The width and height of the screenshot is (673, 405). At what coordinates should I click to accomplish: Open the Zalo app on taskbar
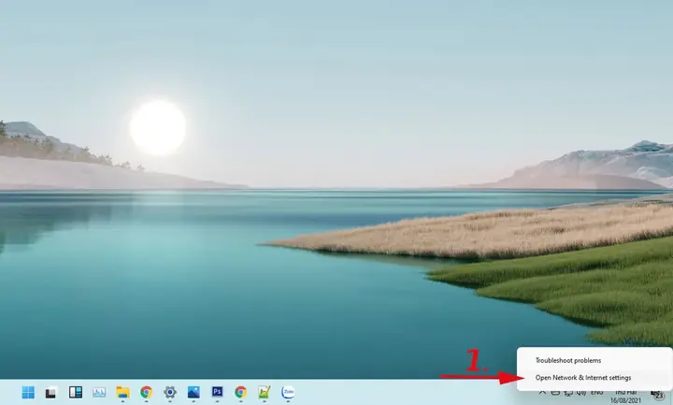(288, 392)
